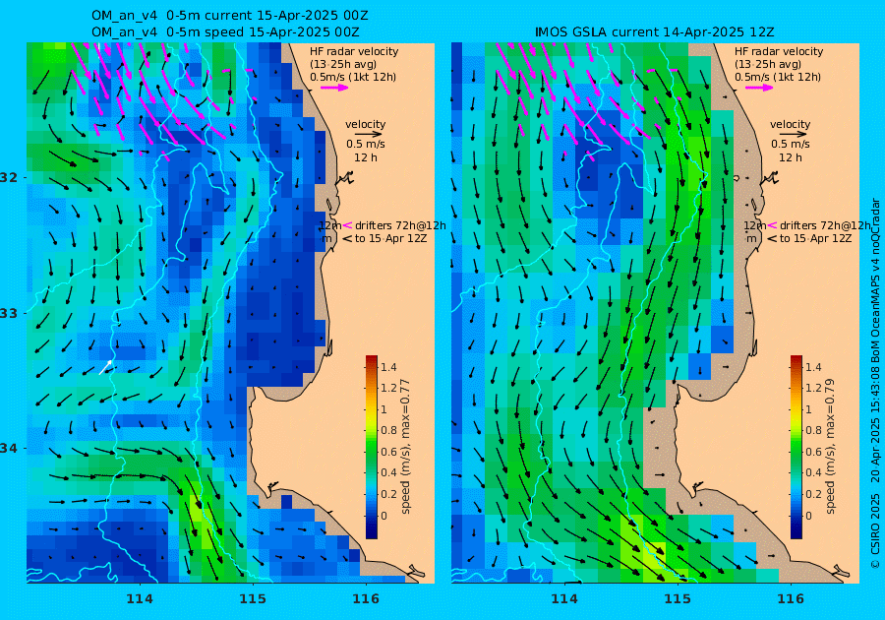The image size is (885, 620).
Task: Select the left map's 'to 15 Apr 12Z' text
Action: point(390,239)
